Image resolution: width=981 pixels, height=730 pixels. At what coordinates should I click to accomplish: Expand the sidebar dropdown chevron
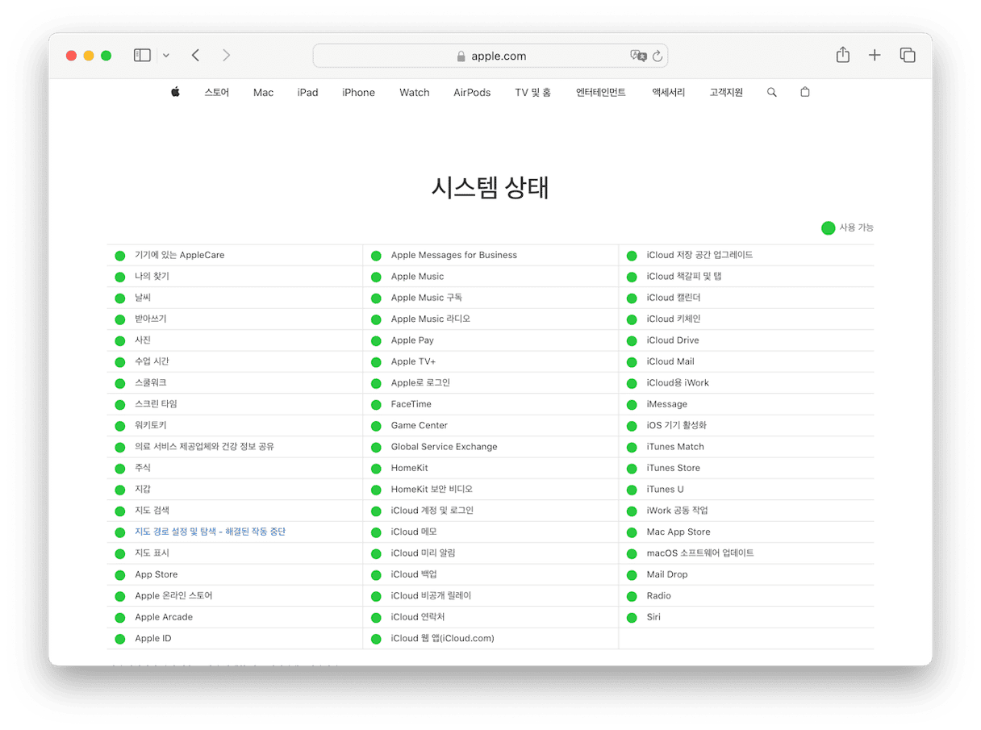166,56
